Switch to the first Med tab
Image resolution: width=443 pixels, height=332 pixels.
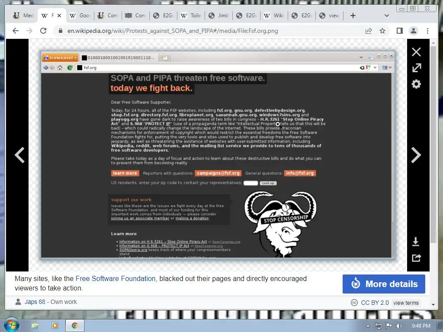(x=24, y=16)
